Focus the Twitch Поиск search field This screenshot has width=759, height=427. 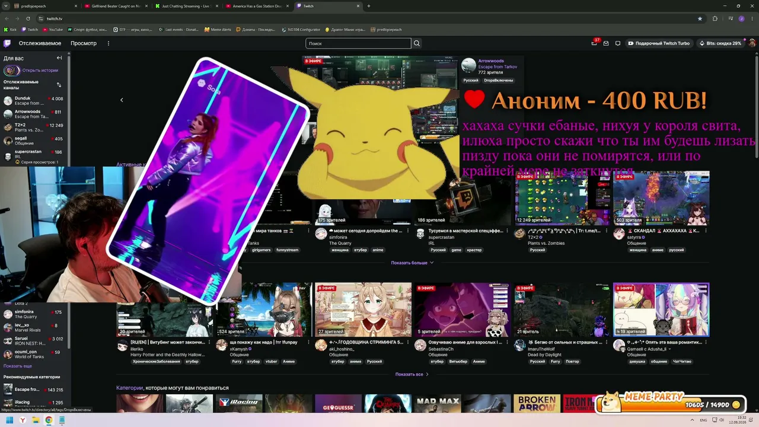click(358, 43)
